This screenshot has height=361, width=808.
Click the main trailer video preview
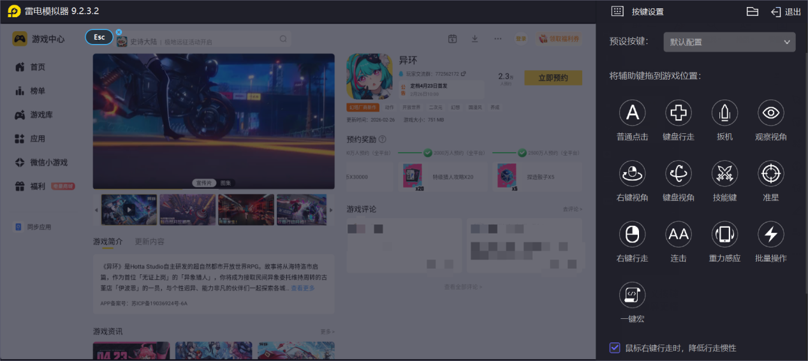[214, 121]
